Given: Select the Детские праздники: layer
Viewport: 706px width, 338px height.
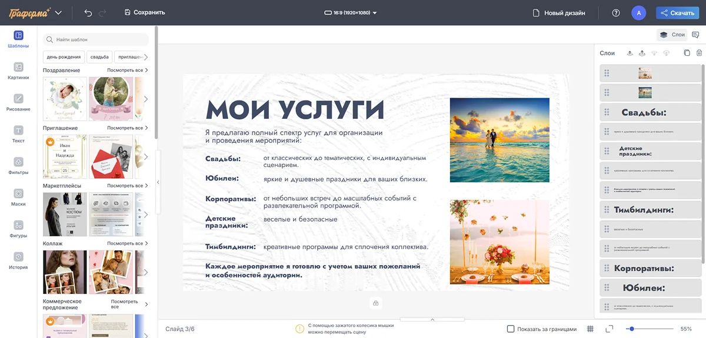Looking at the screenshot, I should point(650,151).
